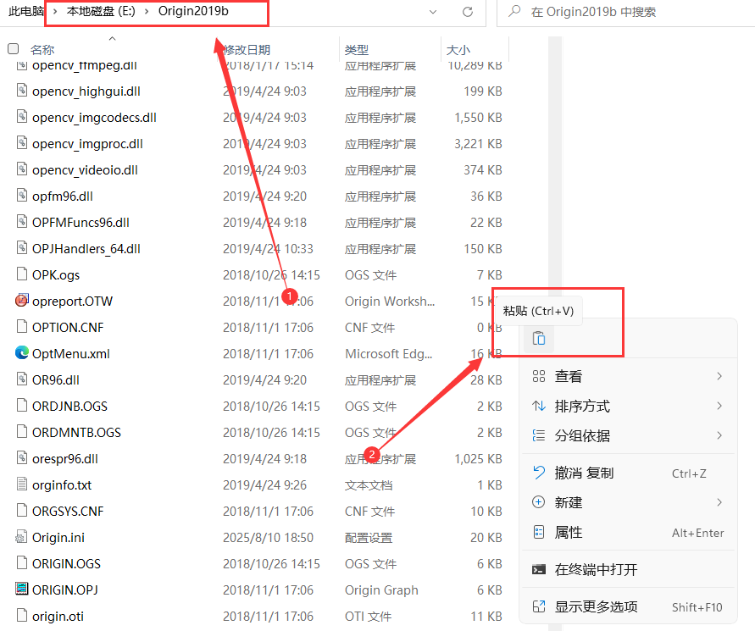Image resolution: width=755 pixels, height=631 pixels.
Task: Click the opencv_imgcodecs.dll file icon
Action: 22,117
